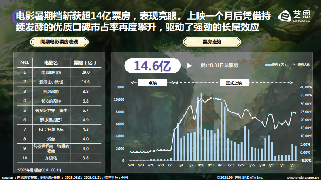Click the -5.00% right axis label

[306, 161]
